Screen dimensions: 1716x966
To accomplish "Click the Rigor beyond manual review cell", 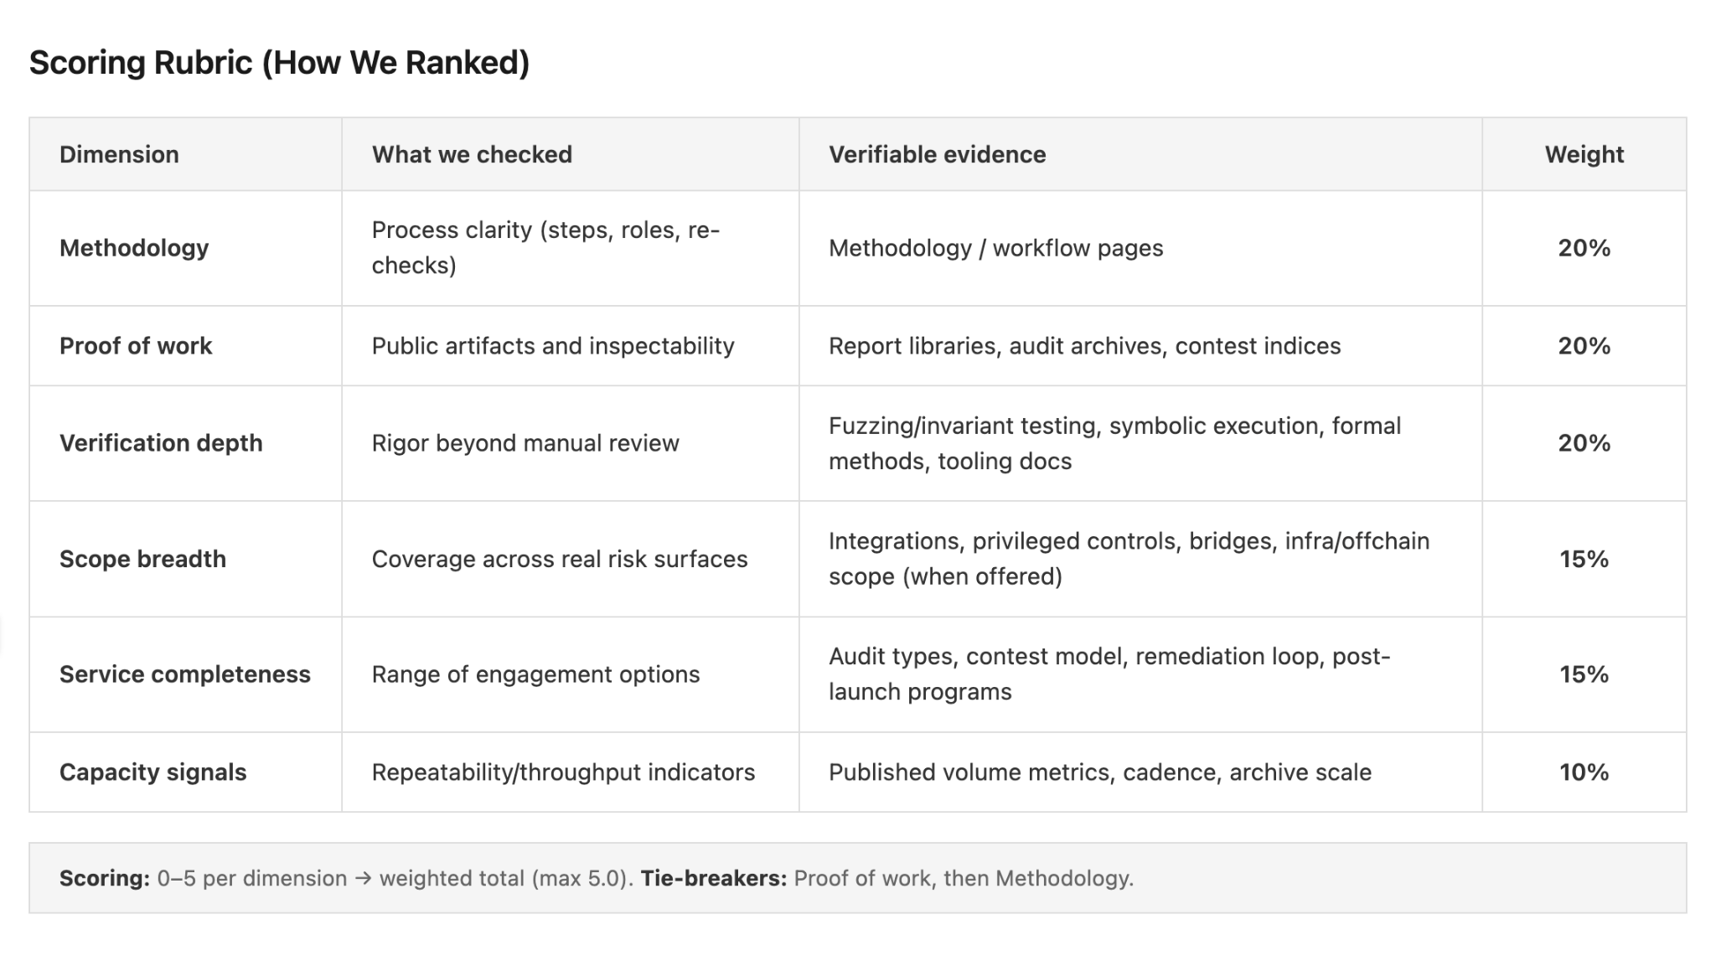I will click(525, 443).
